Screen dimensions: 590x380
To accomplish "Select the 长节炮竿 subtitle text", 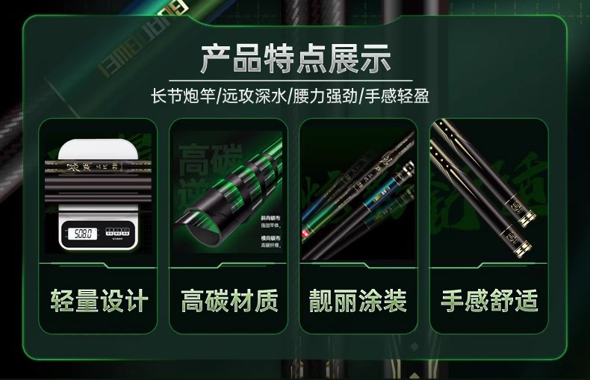I will 183,96.
